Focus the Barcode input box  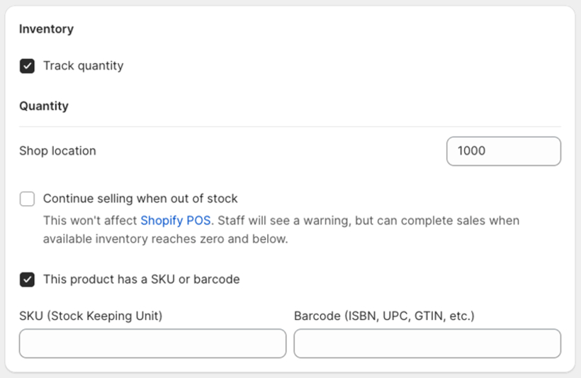[x=427, y=343]
